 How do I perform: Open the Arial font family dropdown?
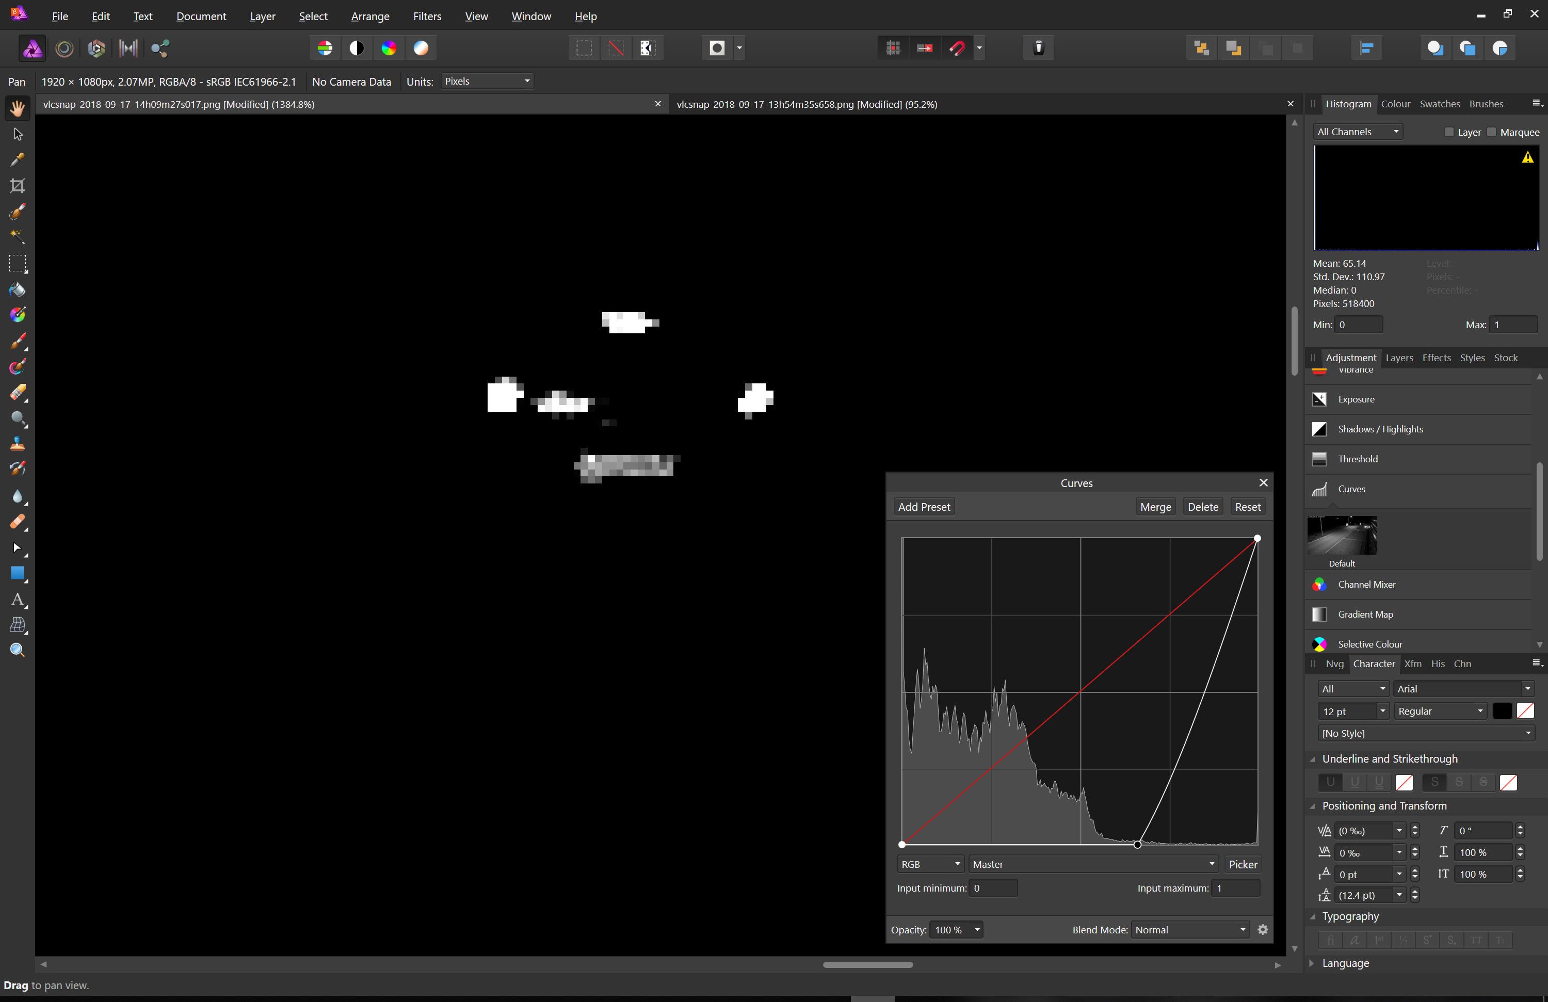pyautogui.click(x=1463, y=689)
